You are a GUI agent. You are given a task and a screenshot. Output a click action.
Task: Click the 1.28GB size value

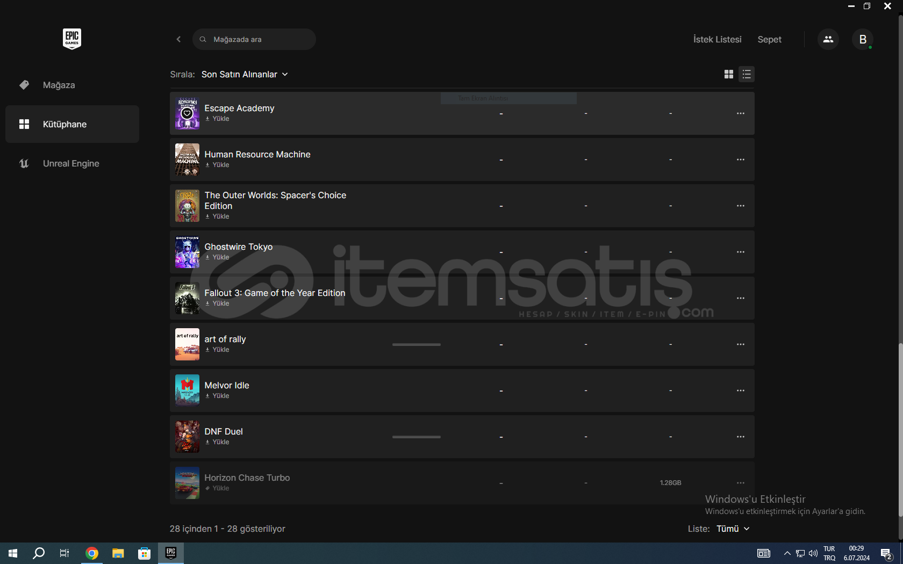point(670,483)
